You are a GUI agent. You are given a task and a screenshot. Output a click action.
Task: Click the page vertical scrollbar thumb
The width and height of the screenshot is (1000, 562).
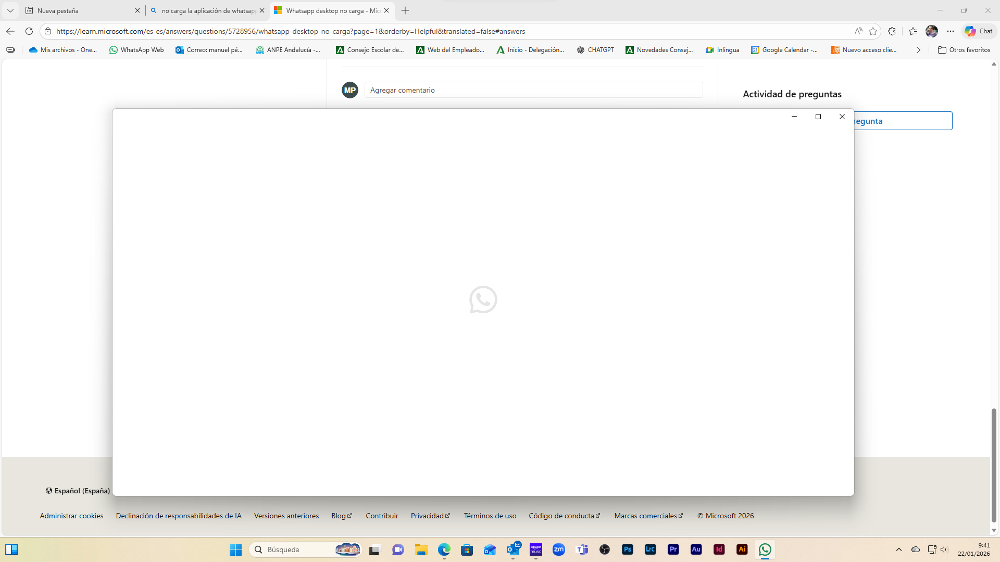click(994, 465)
